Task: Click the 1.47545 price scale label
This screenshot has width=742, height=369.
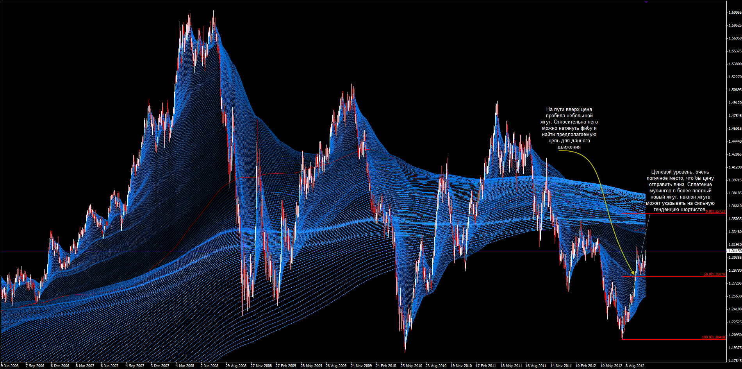Action: tap(735, 116)
